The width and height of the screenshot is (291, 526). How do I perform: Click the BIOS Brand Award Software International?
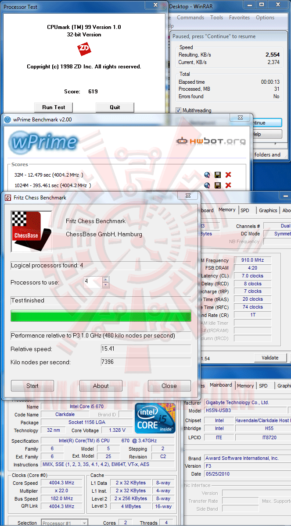coord(247,458)
